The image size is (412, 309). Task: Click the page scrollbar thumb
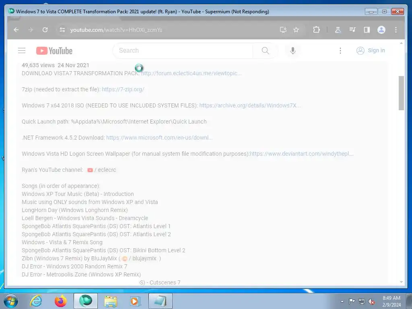click(401, 93)
